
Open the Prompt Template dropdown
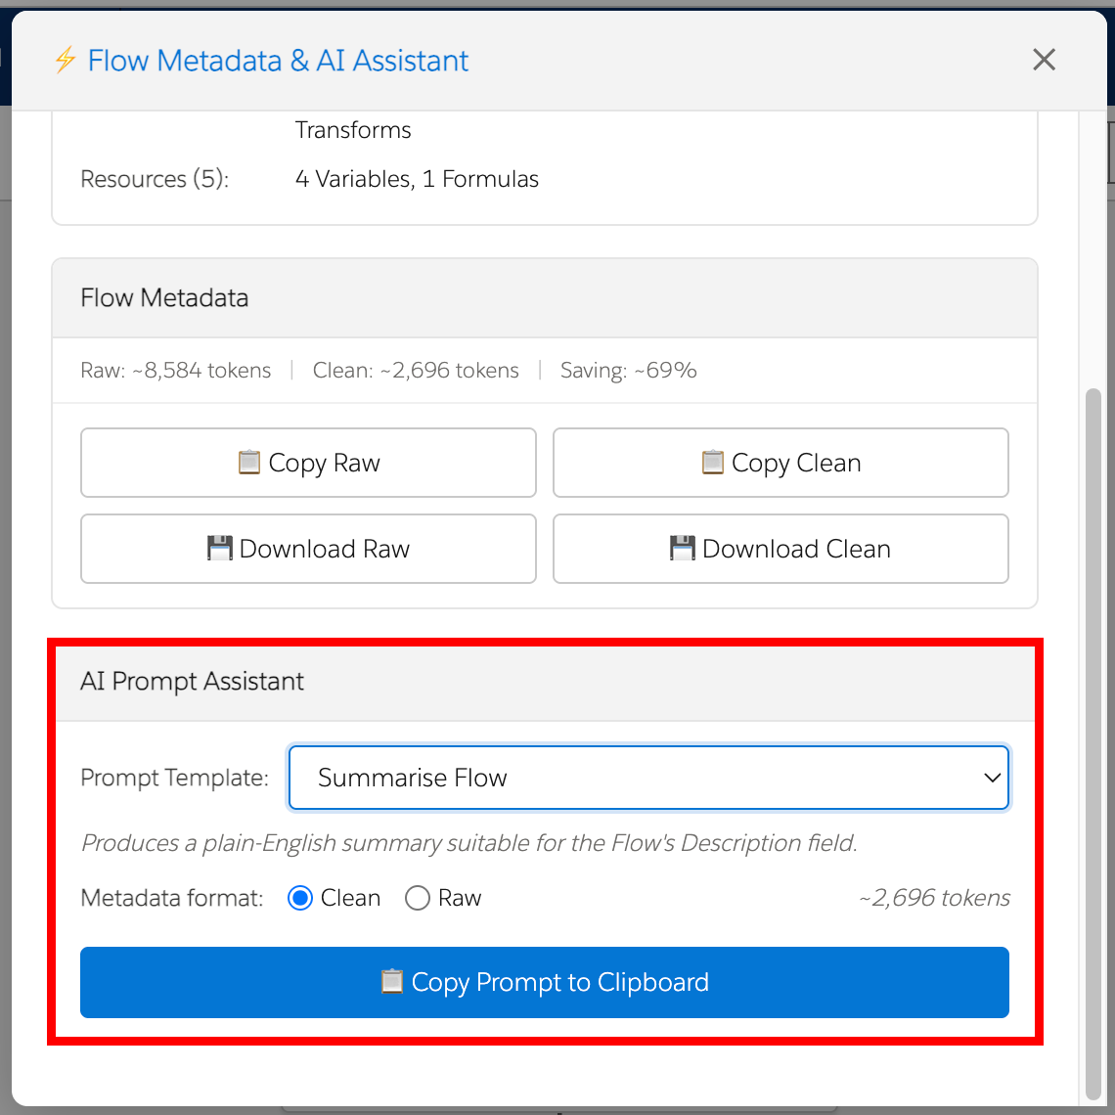[648, 777]
